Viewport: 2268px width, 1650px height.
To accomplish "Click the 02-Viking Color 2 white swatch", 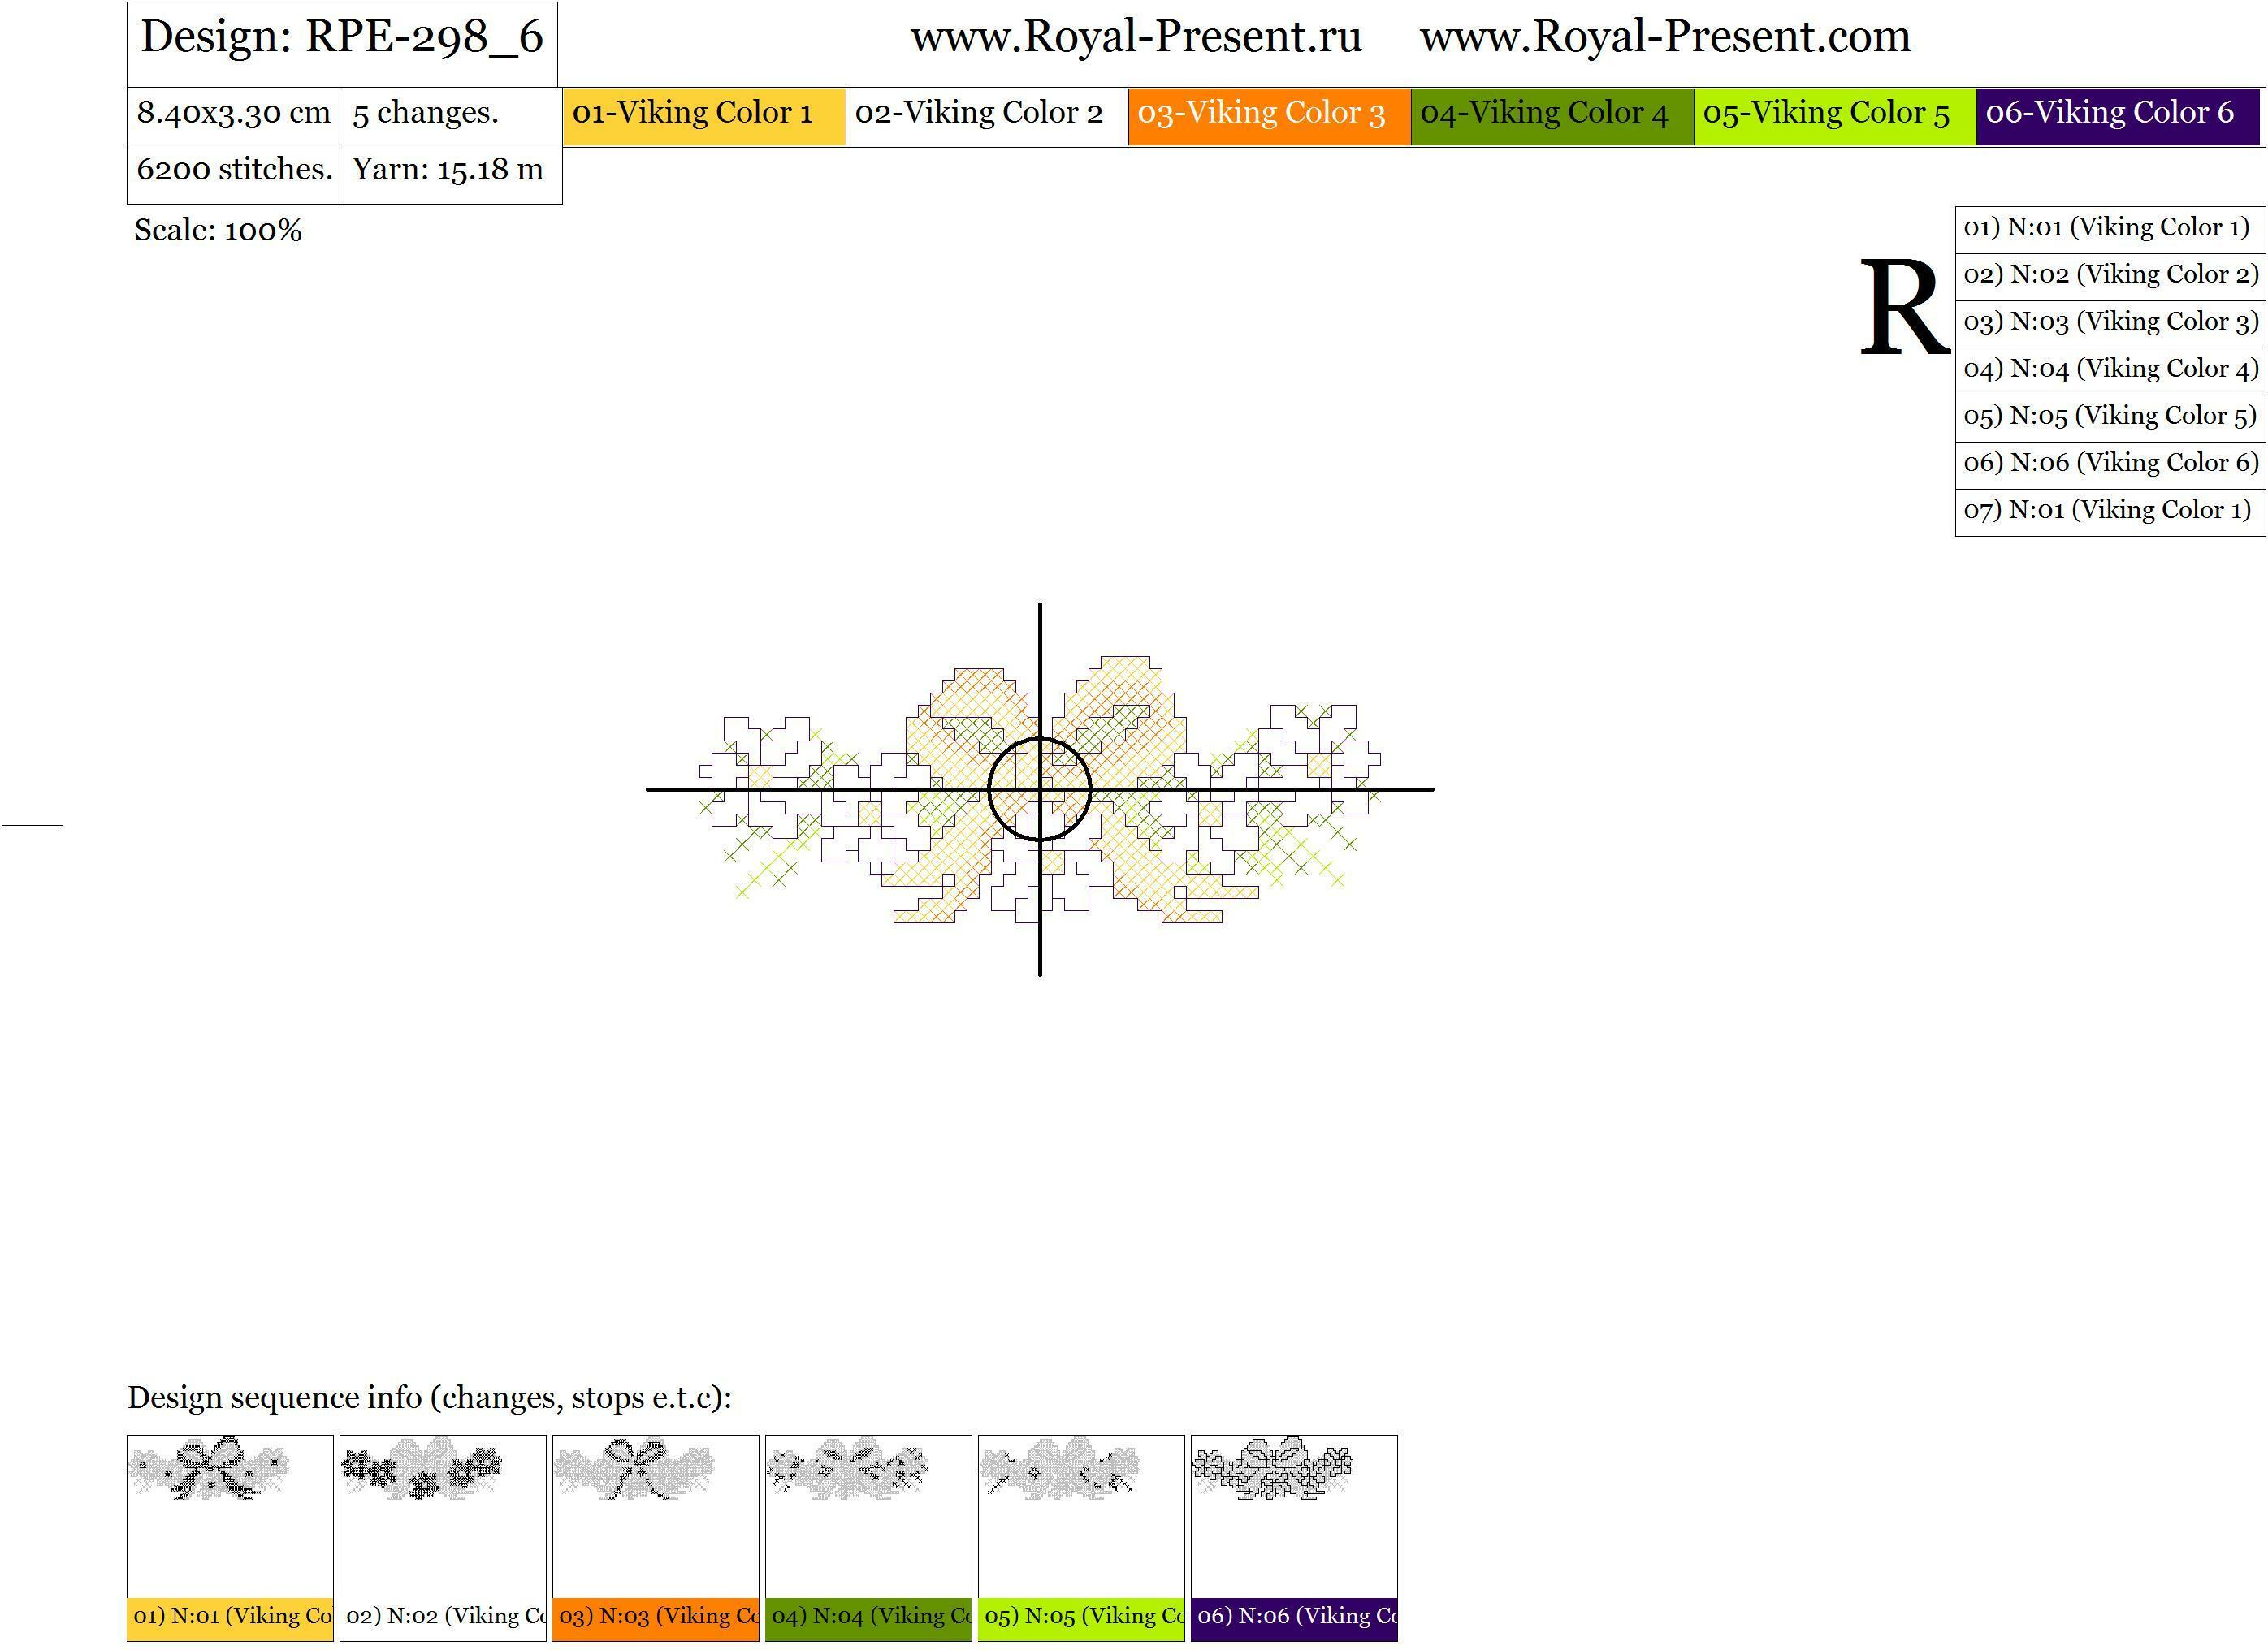I will [x=987, y=117].
